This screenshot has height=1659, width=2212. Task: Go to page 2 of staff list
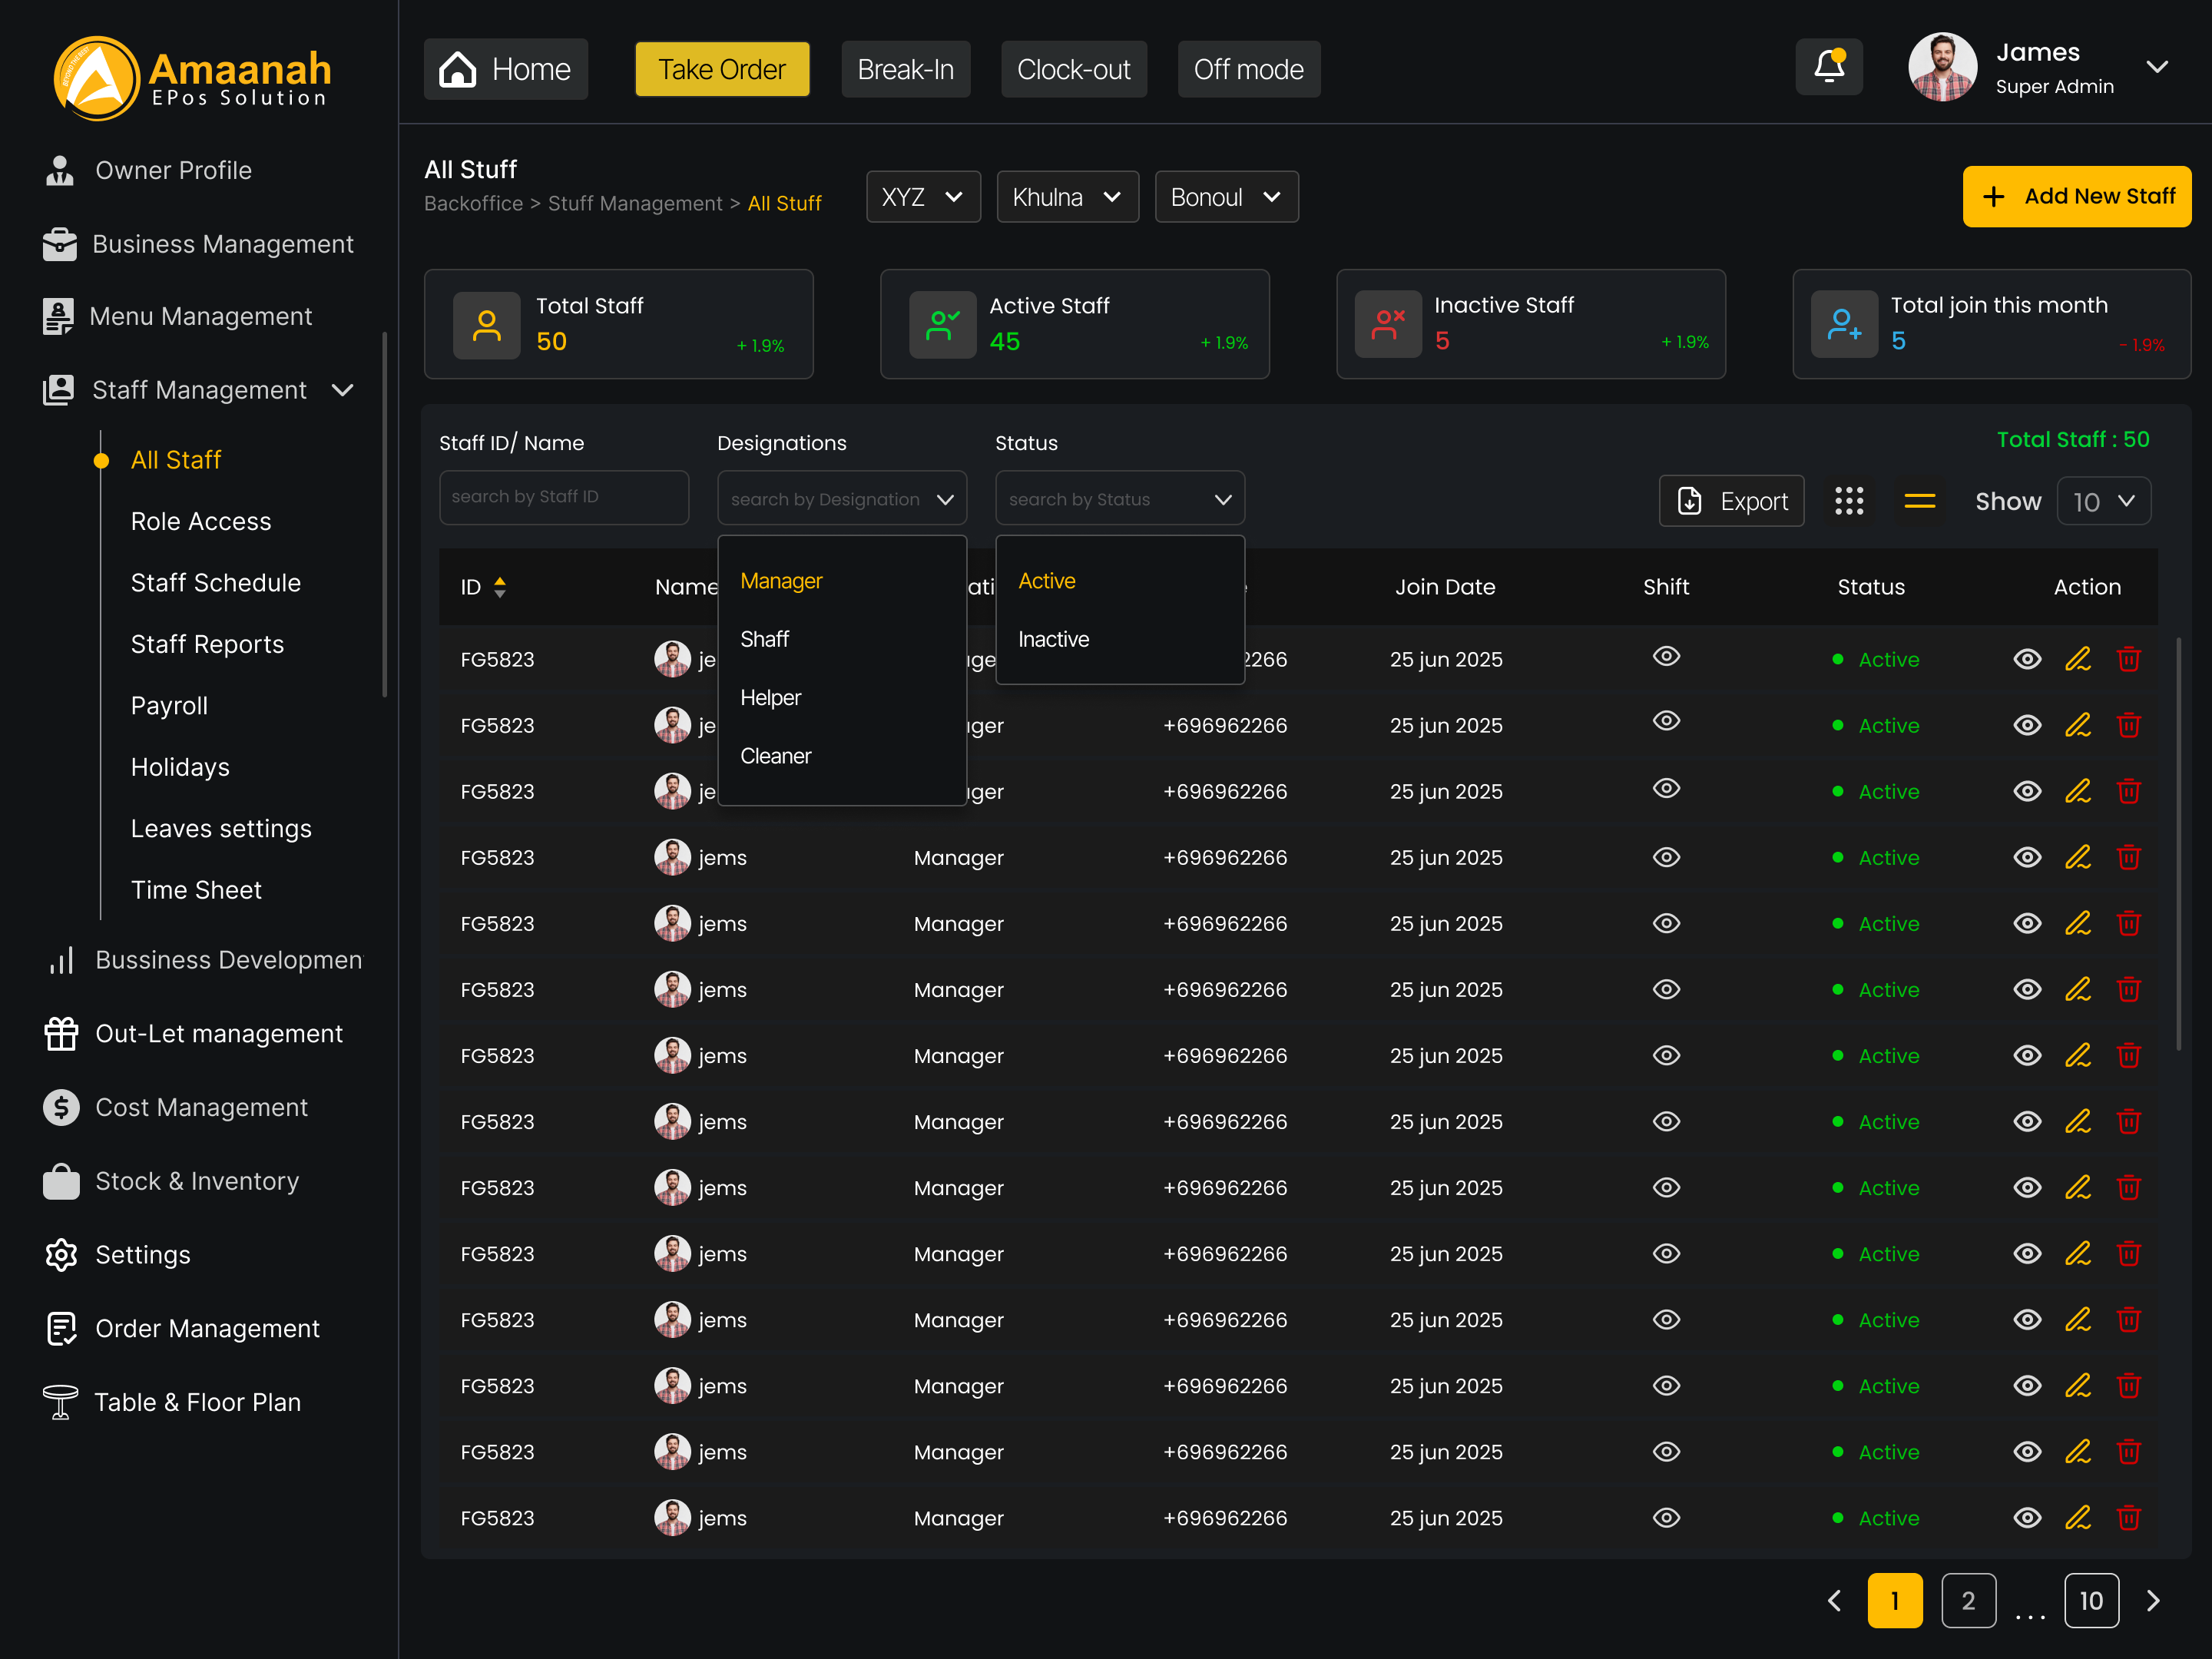click(1968, 1600)
